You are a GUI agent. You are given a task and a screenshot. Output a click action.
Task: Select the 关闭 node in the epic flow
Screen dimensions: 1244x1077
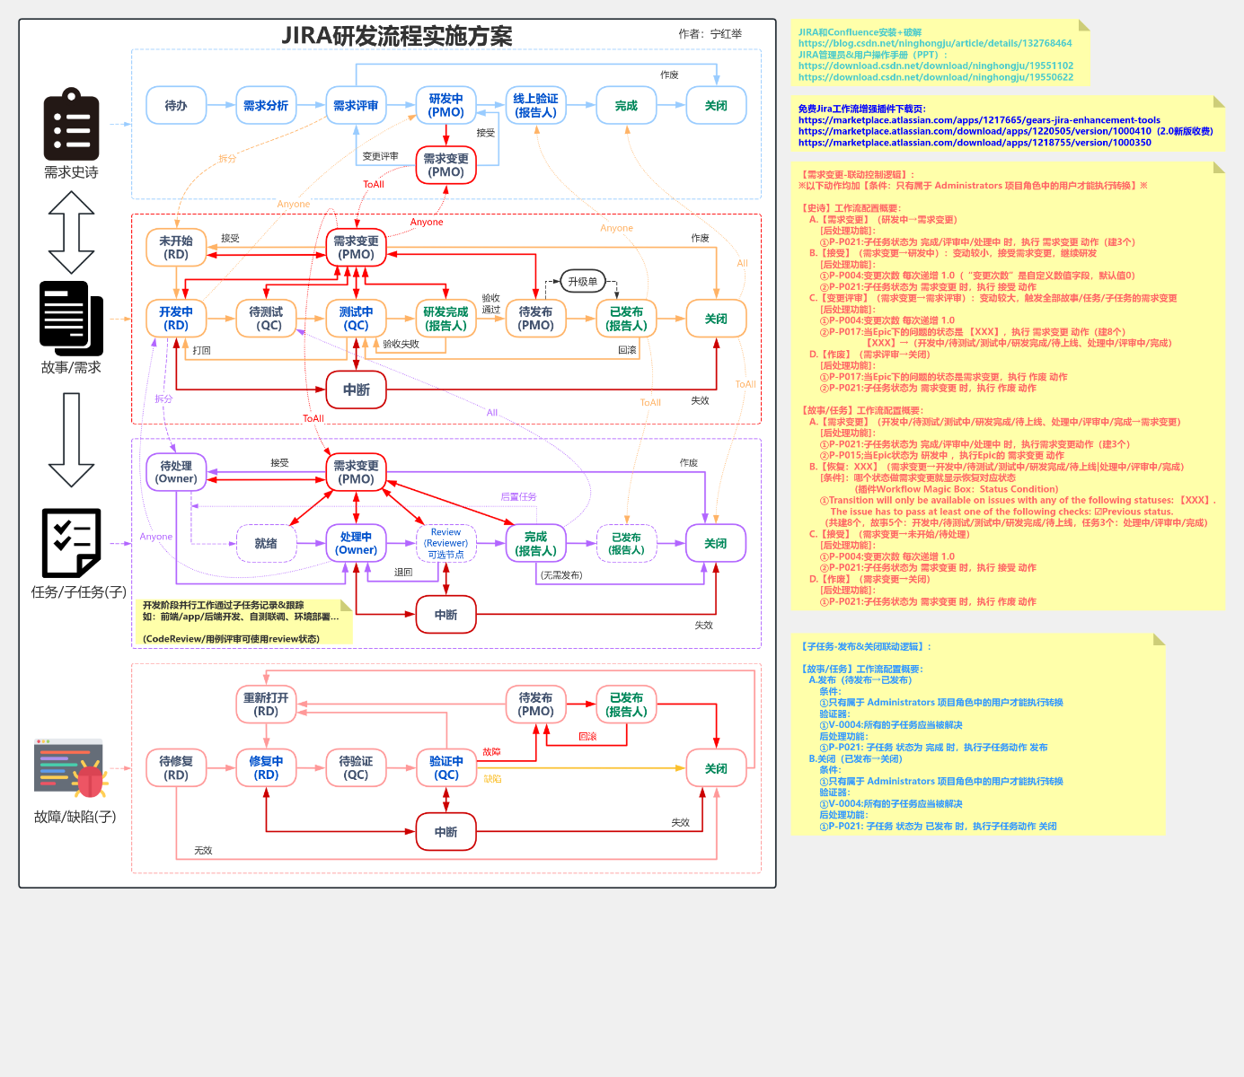pos(716,106)
